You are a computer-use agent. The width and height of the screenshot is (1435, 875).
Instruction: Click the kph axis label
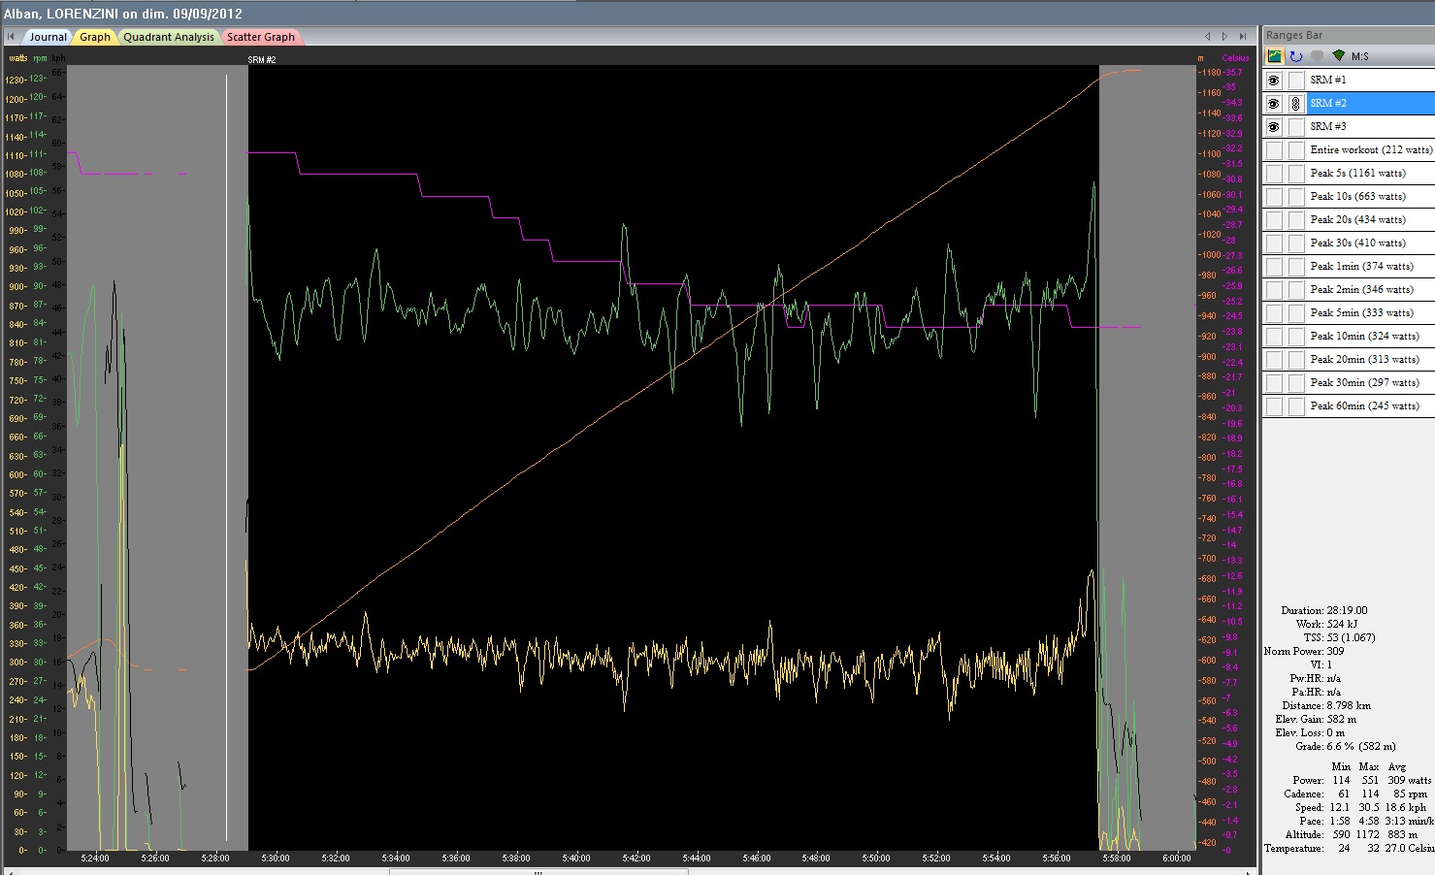[x=59, y=58]
